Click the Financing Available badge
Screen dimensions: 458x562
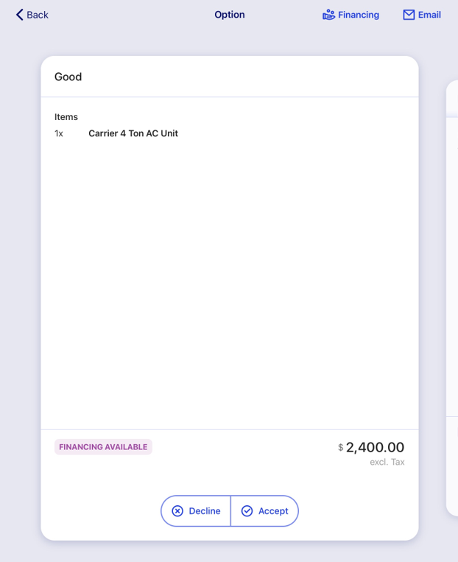tap(103, 447)
